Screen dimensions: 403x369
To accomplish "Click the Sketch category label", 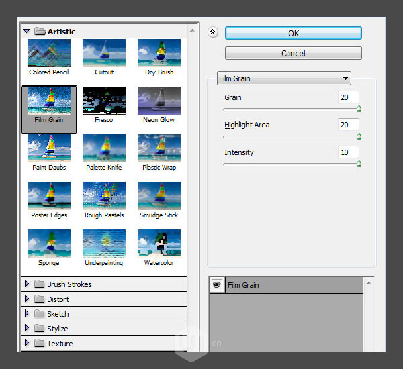I will [x=58, y=314].
